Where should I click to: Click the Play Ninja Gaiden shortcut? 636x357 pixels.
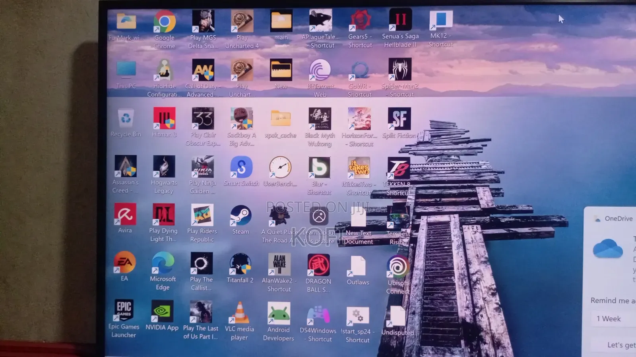tap(203, 167)
